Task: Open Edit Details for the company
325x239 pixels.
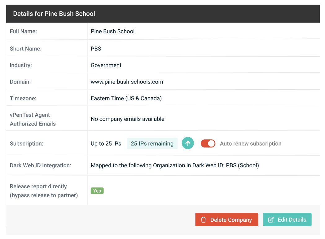Action: click(287, 220)
